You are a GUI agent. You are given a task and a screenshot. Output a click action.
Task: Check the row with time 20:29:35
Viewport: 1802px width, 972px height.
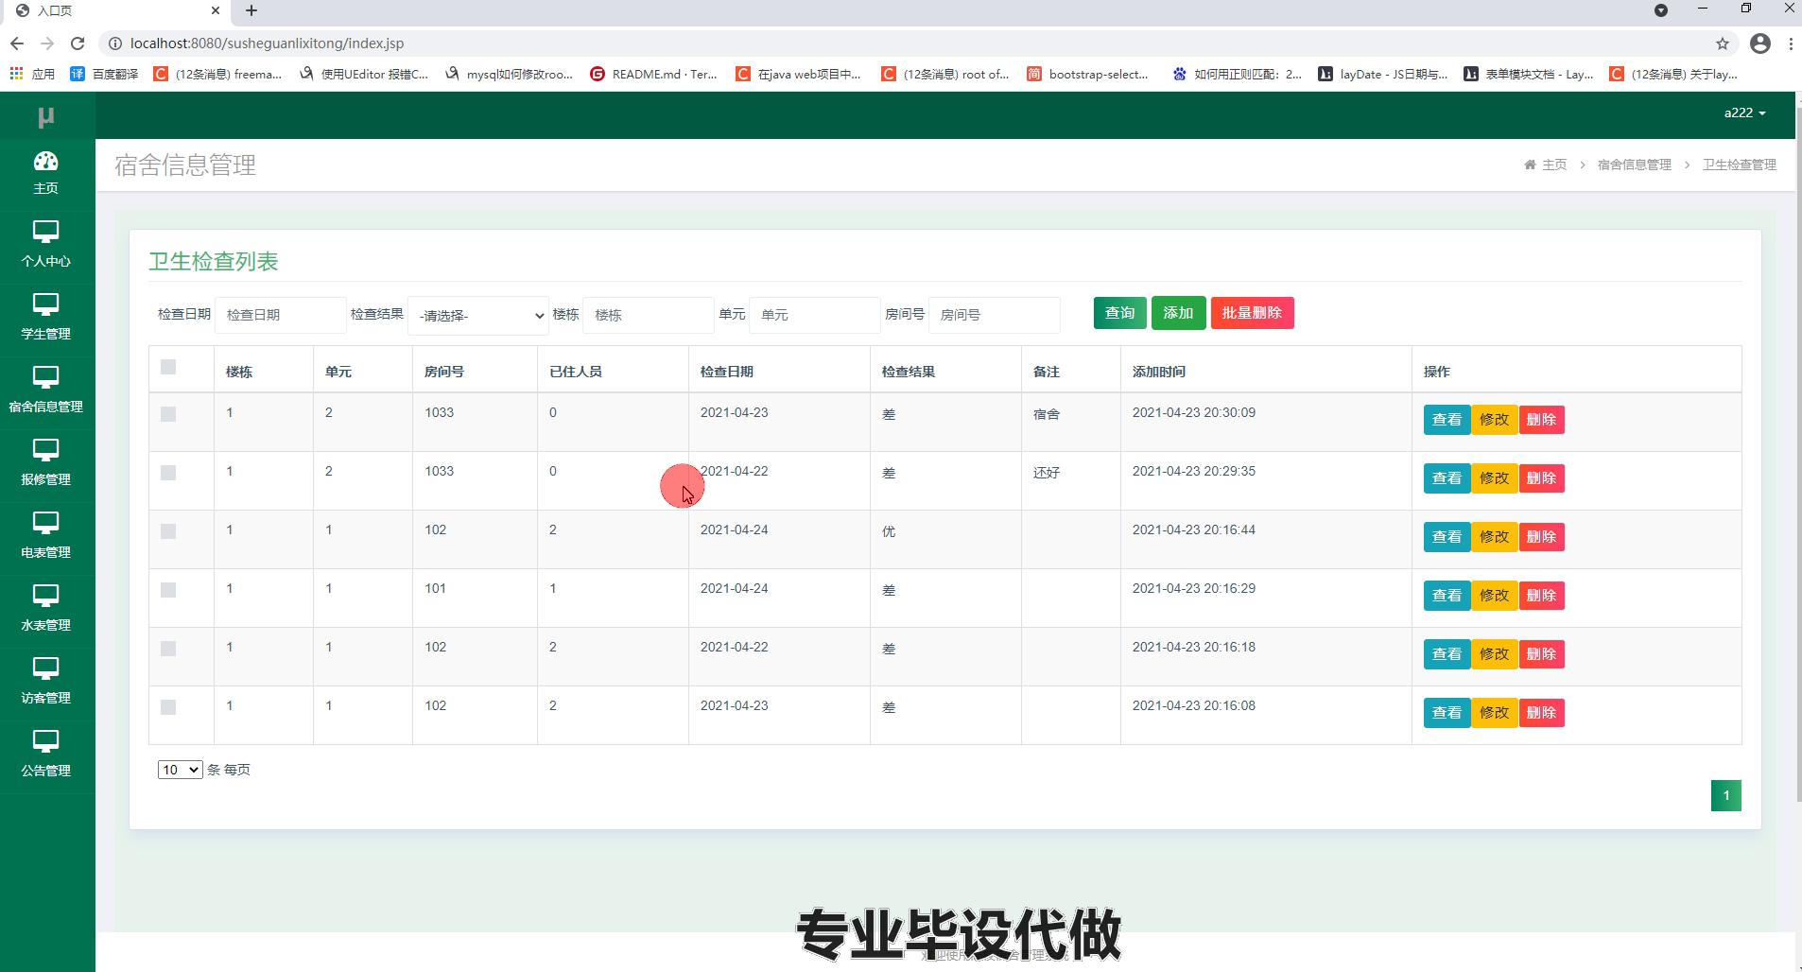(168, 473)
